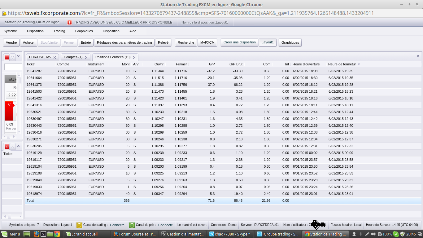This screenshot has width=423, height=238.
Task: Select ticket 19641287 row
Action: click(223, 71)
